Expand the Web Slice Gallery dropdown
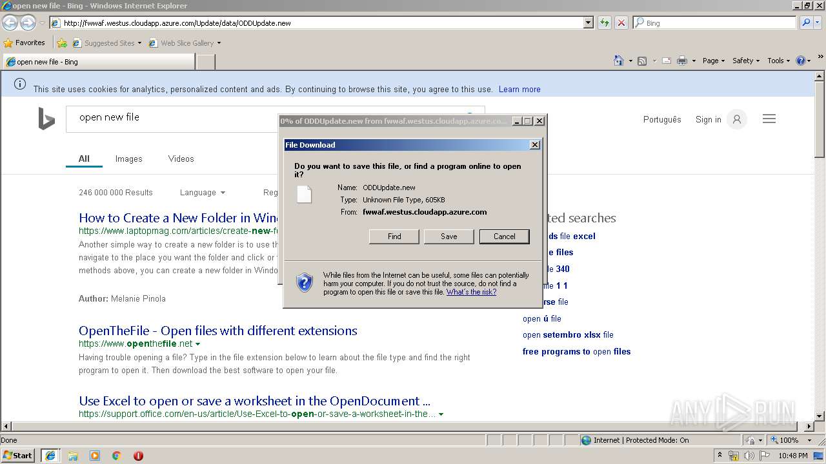Screen dimensions: 826x464 pos(219,43)
